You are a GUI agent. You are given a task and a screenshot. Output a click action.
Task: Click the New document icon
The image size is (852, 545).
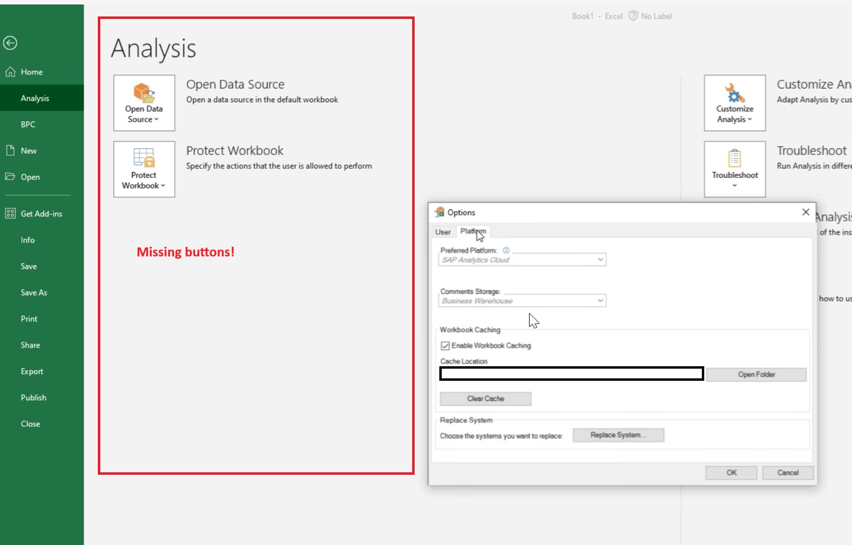tap(10, 150)
